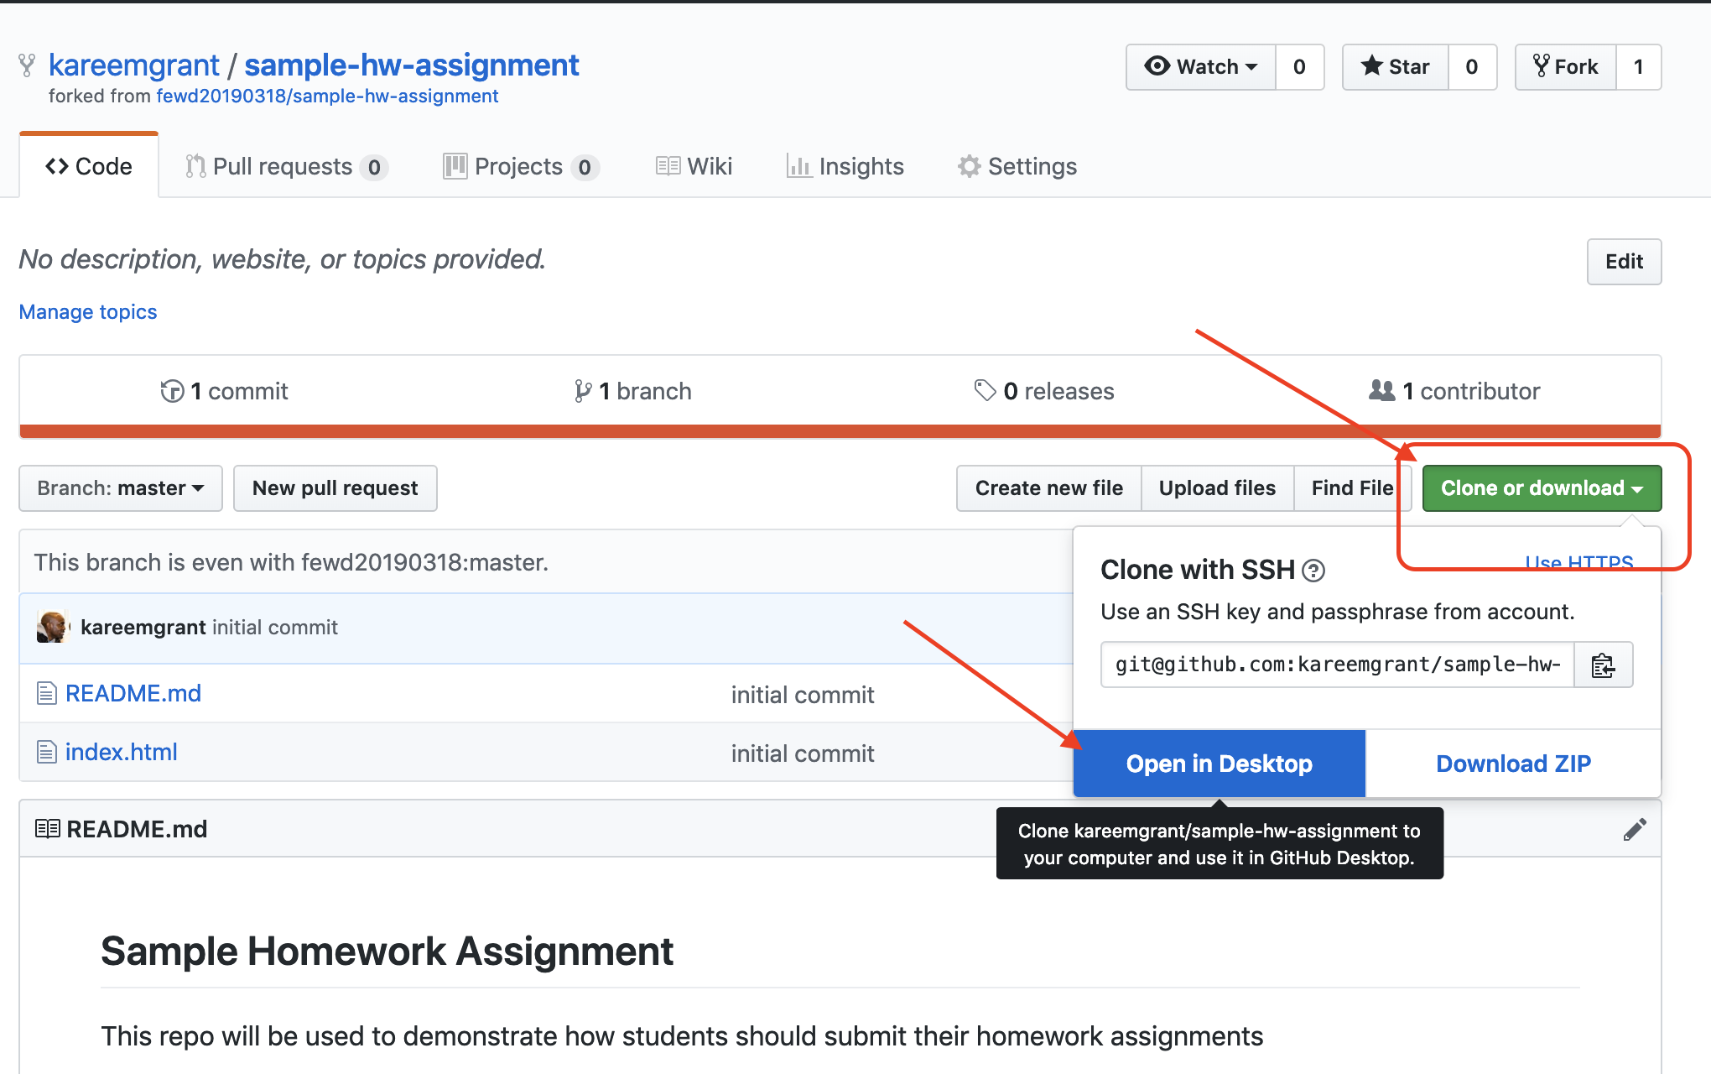
Task: View the watchers count 0
Action: 1299,66
